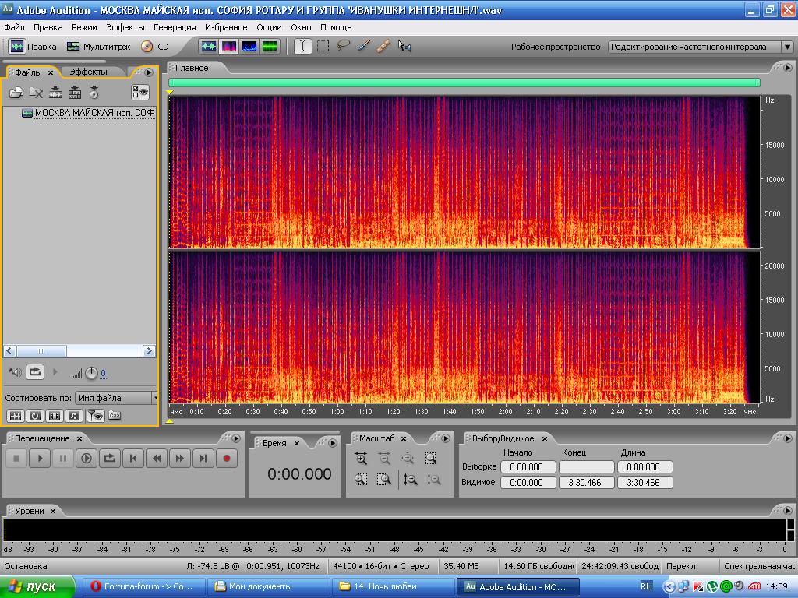Viewport: 798px width, 598px height.
Task: Click Zoom In Horizontally icon
Action: pyautogui.click(x=361, y=459)
